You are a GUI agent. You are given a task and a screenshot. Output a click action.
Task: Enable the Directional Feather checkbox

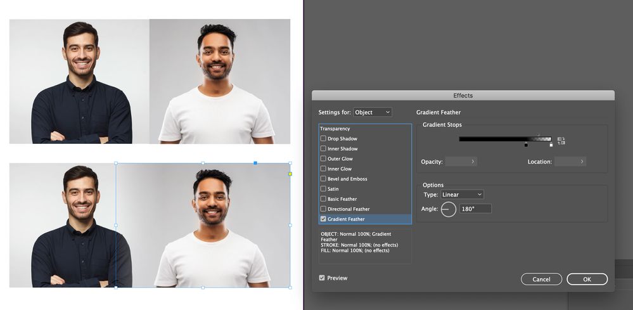click(x=323, y=209)
